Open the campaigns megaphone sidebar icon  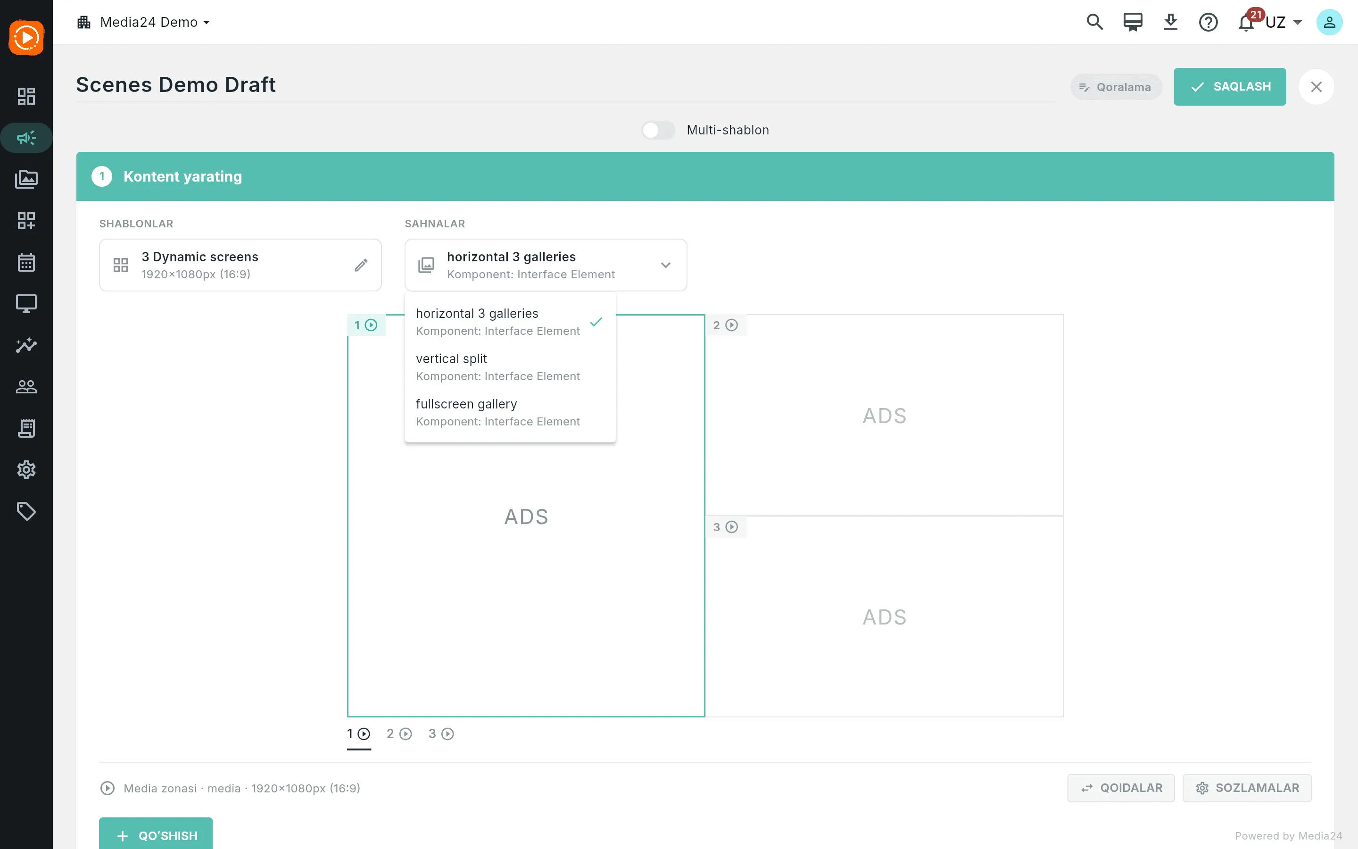tap(26, 138)
